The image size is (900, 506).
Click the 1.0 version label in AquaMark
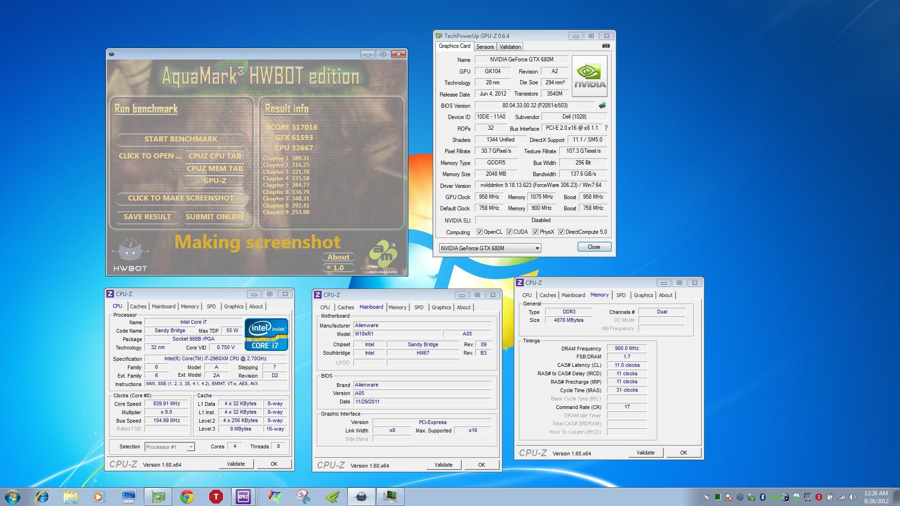click(338, 268)
